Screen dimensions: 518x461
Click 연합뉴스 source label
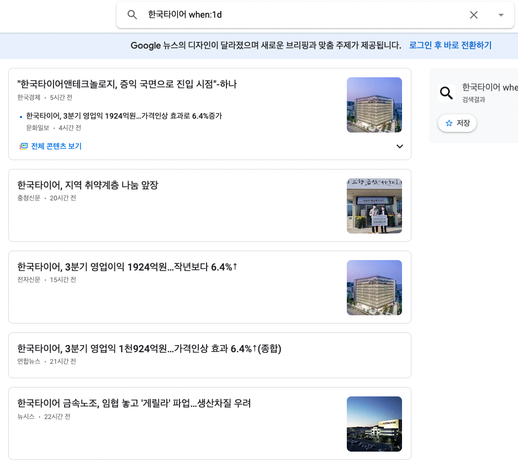pos(29,361)
